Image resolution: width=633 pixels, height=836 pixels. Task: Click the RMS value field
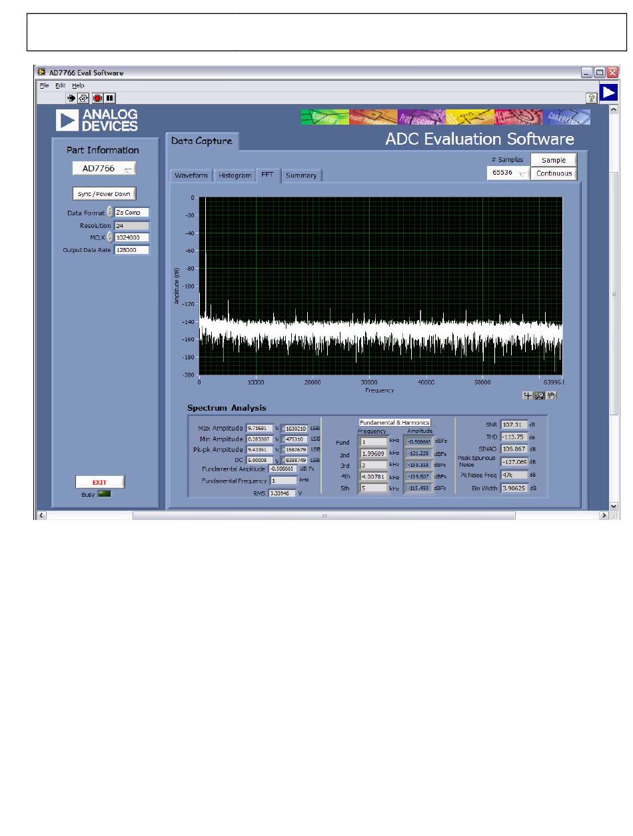tap(283, 493)
